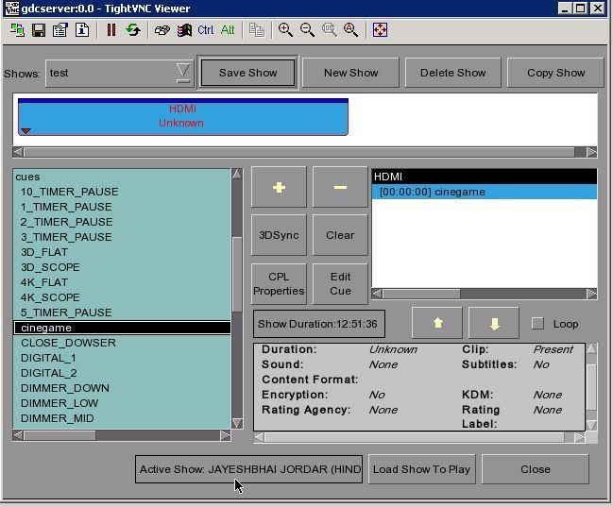The width and height of the screenshot is (613, 507).
Task: Select 2_TIMER_PAUSE in the cues list
Action: click(122, 222)
